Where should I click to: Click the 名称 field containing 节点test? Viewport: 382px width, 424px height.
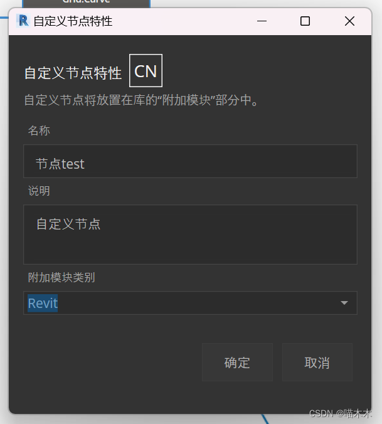[190, 161]
